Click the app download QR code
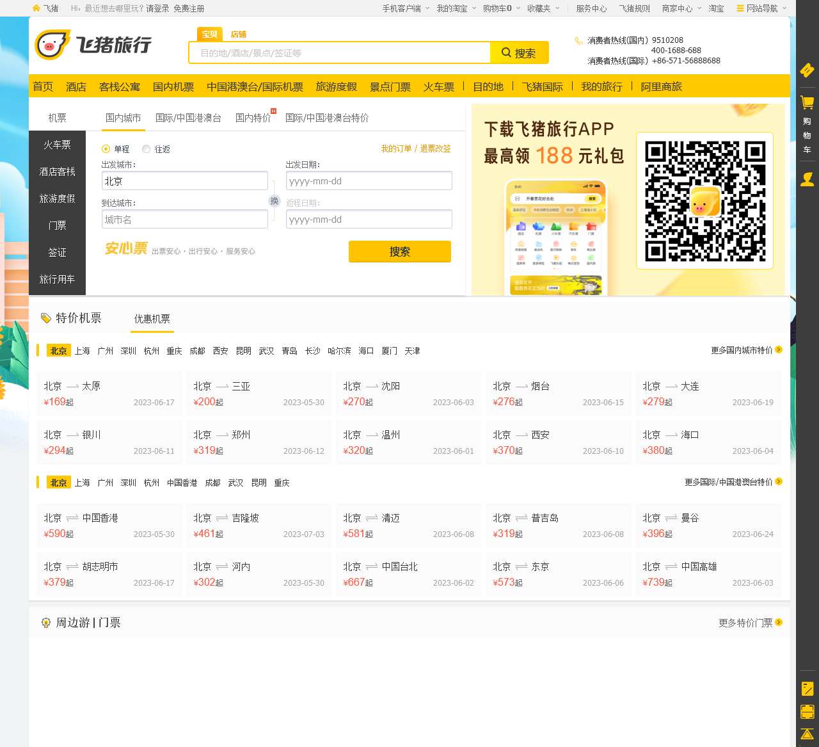Screen dimensions: 819x747 [x=704, y=200]
